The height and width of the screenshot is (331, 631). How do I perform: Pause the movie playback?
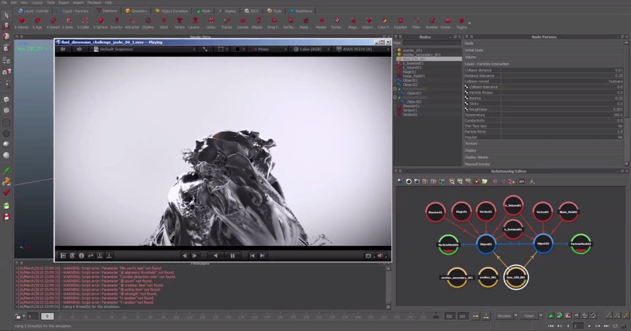[233, 256]
